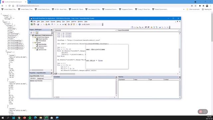Image resolution: width=213 pixels, height=120 pixels.
Task: Close the Watches pane
Action: click(x=180, y=77)
